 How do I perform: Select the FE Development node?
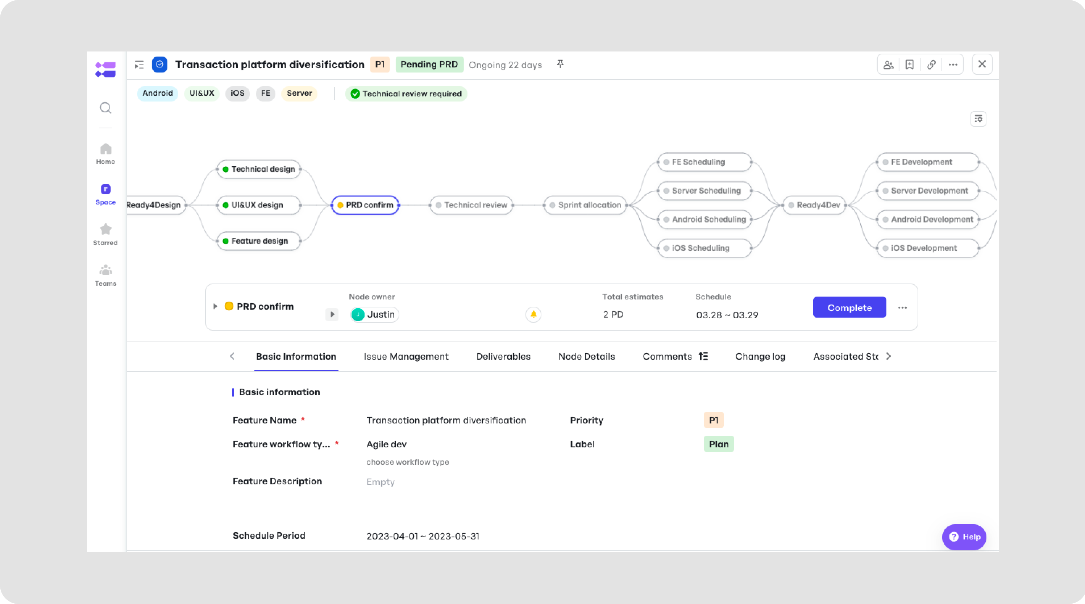coord(927,162)
